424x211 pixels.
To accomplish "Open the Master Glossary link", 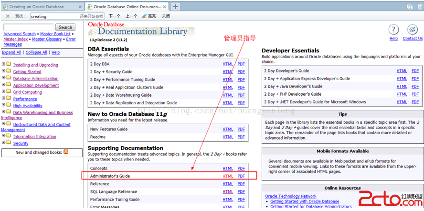I will (47, 39).
